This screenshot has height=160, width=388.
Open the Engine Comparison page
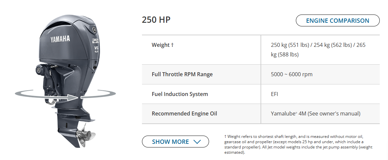(x=337, y=20)
